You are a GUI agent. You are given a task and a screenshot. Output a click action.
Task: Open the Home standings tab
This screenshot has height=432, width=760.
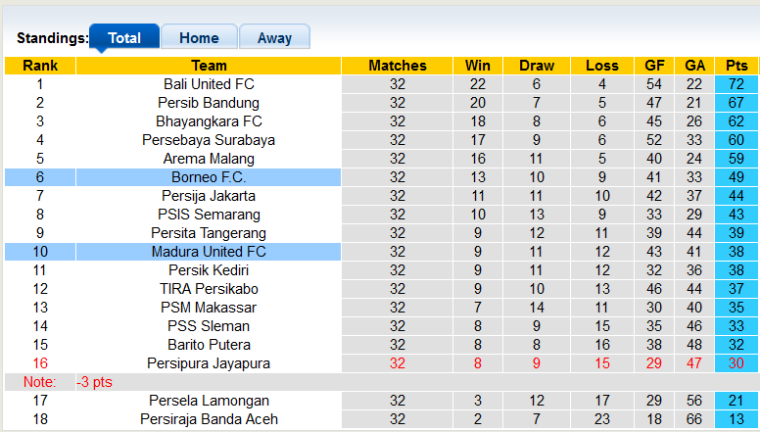pyautogui.click(x=199, y=38)
